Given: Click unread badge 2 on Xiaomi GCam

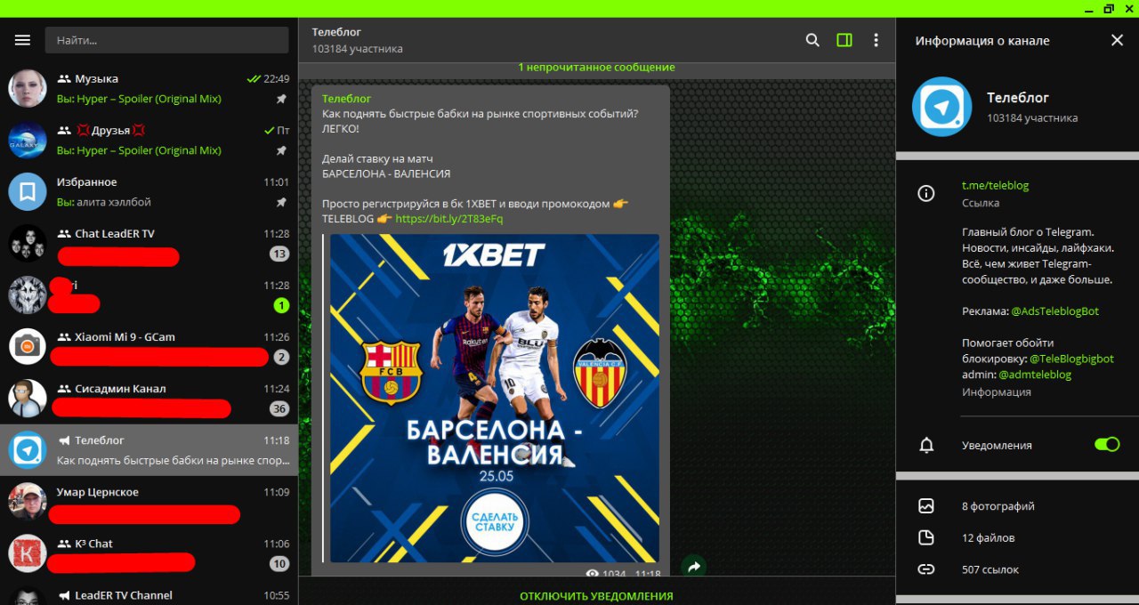Looking at the screenshot, I should 281,358.
